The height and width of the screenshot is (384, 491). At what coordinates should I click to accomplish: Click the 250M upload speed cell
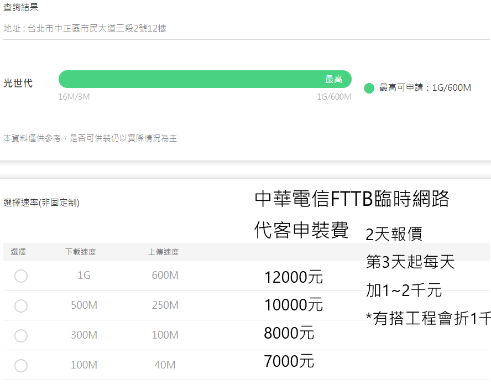(x=165, y=305)
